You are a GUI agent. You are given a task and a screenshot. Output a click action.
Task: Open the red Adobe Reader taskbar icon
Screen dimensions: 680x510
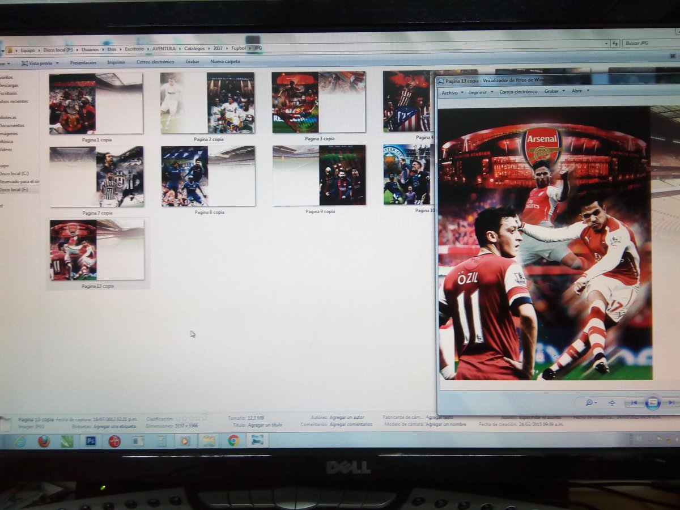point(114,441)
